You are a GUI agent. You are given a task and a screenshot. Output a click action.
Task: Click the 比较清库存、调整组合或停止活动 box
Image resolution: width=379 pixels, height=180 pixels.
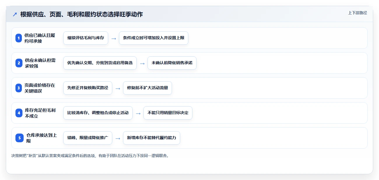click(x=98, y=113)
